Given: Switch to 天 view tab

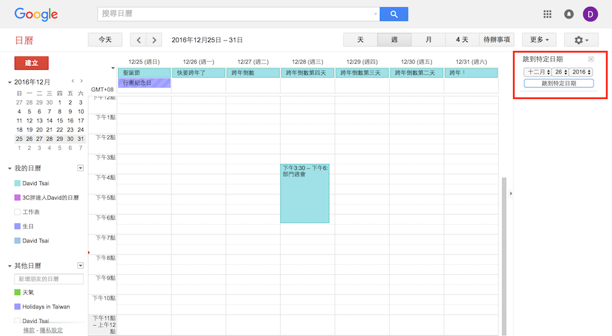Looking at the screenshot, I should [360, 40].
